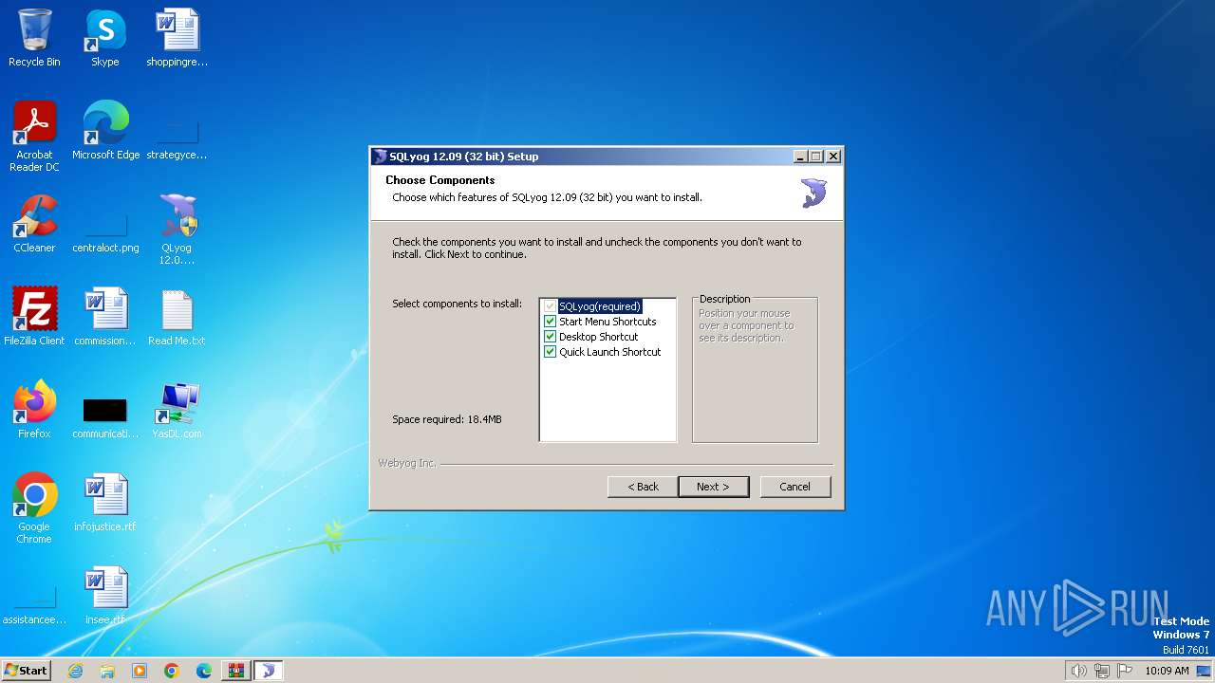Uncheck Desktop Shortcut component
Image resolution: width=1215 pixels, height=683 pixels.
(x=550, y=337)
